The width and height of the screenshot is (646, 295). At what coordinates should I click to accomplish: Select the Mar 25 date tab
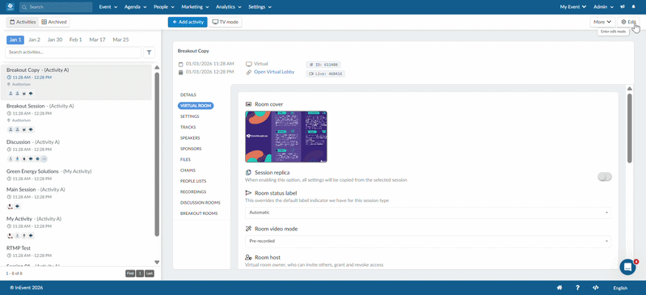click(x=120, y=40)
